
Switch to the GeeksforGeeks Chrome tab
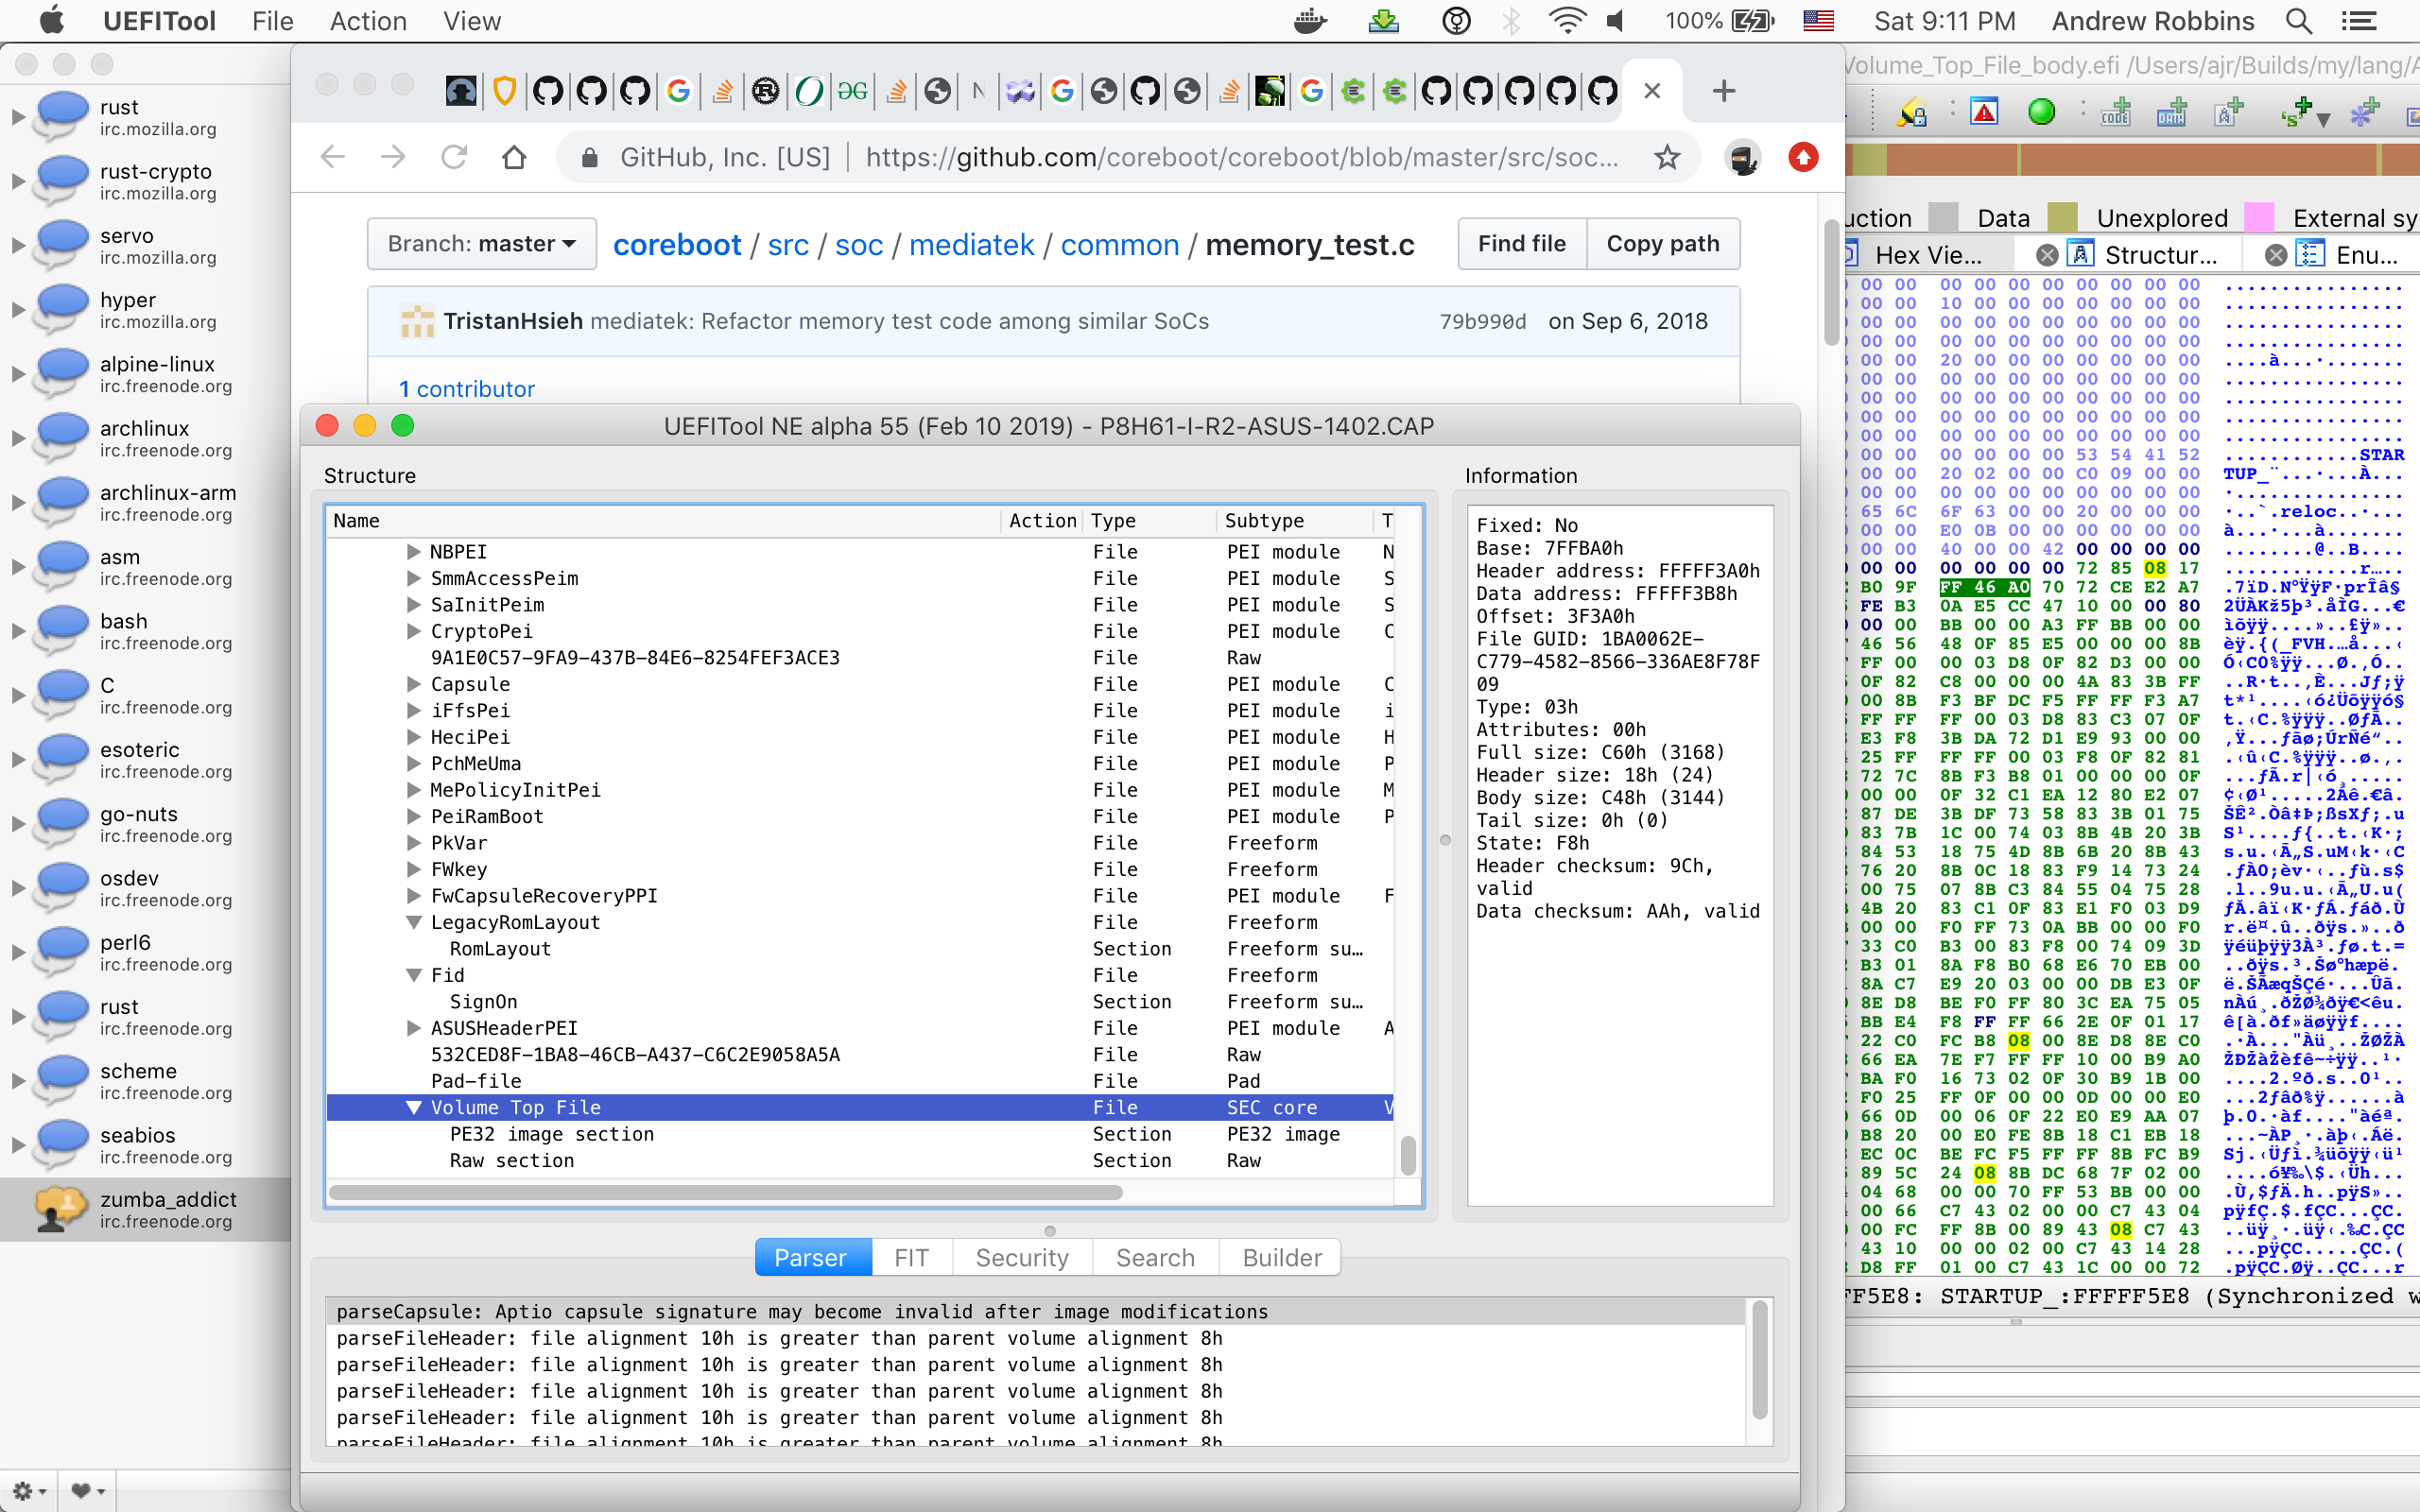[852, 91]
